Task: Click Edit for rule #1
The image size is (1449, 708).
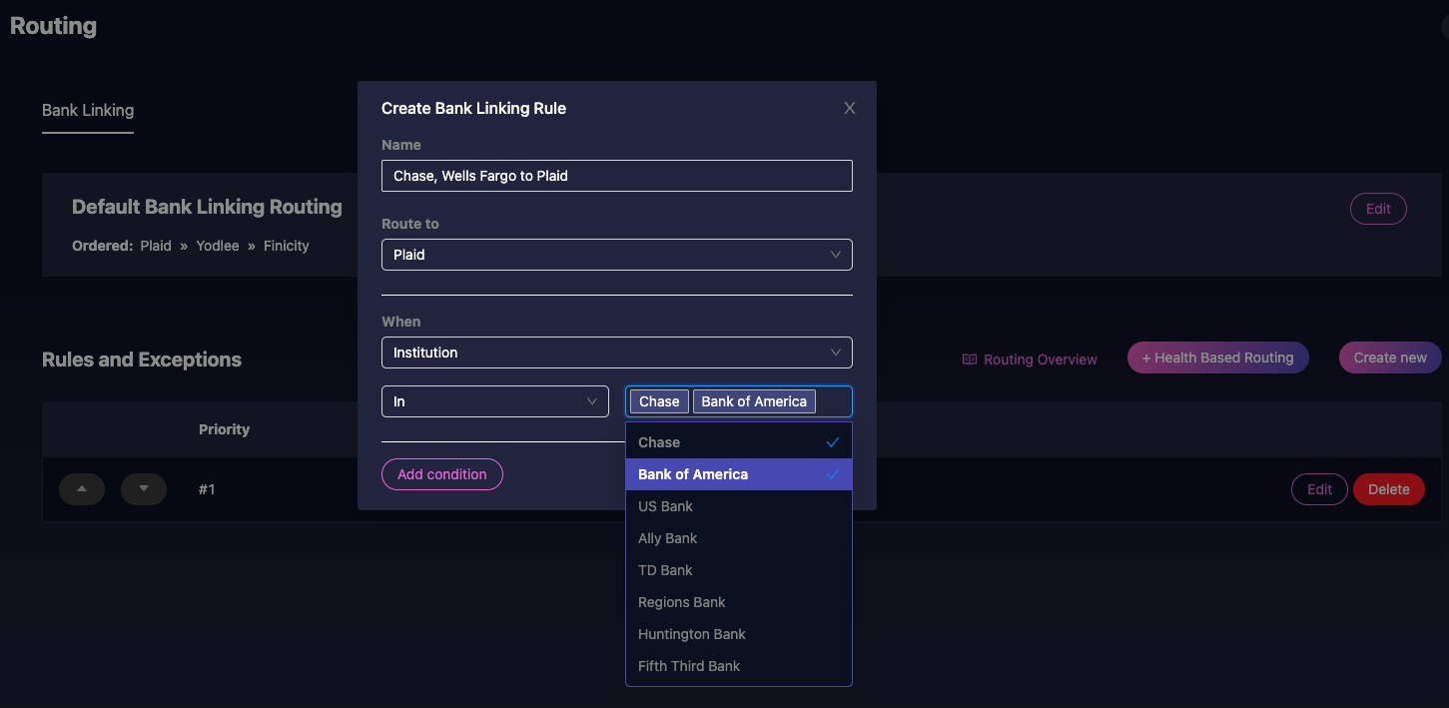Action: tap(1320, 489)
